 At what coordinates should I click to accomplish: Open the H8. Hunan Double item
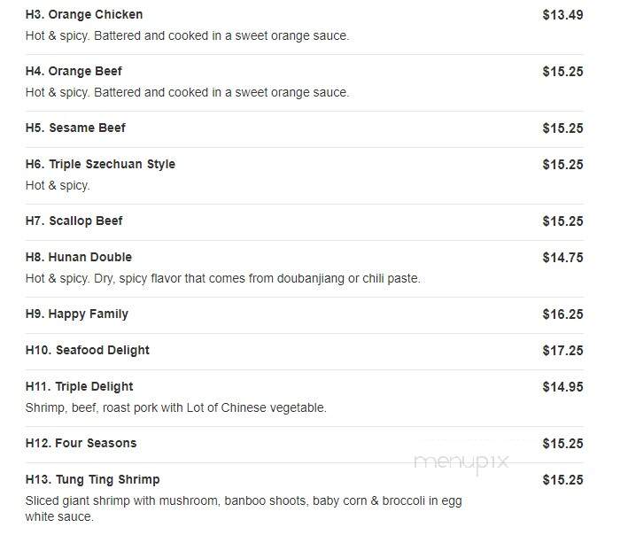tap(79, 257)
